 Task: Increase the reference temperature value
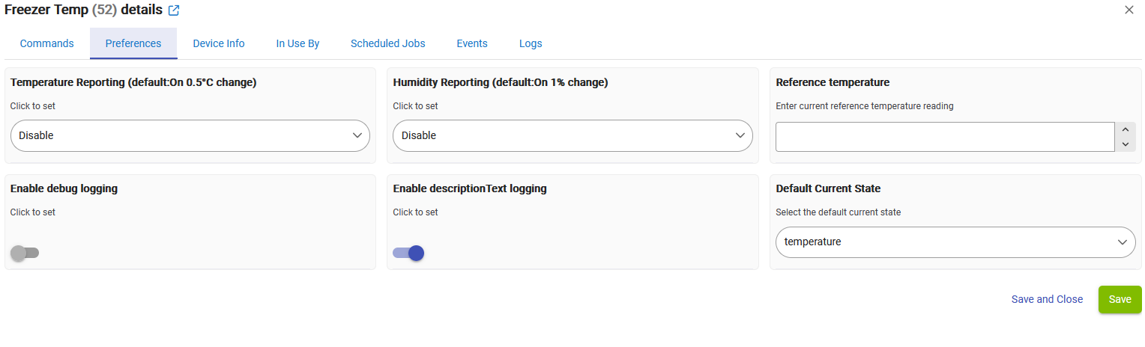[1125, 129]
